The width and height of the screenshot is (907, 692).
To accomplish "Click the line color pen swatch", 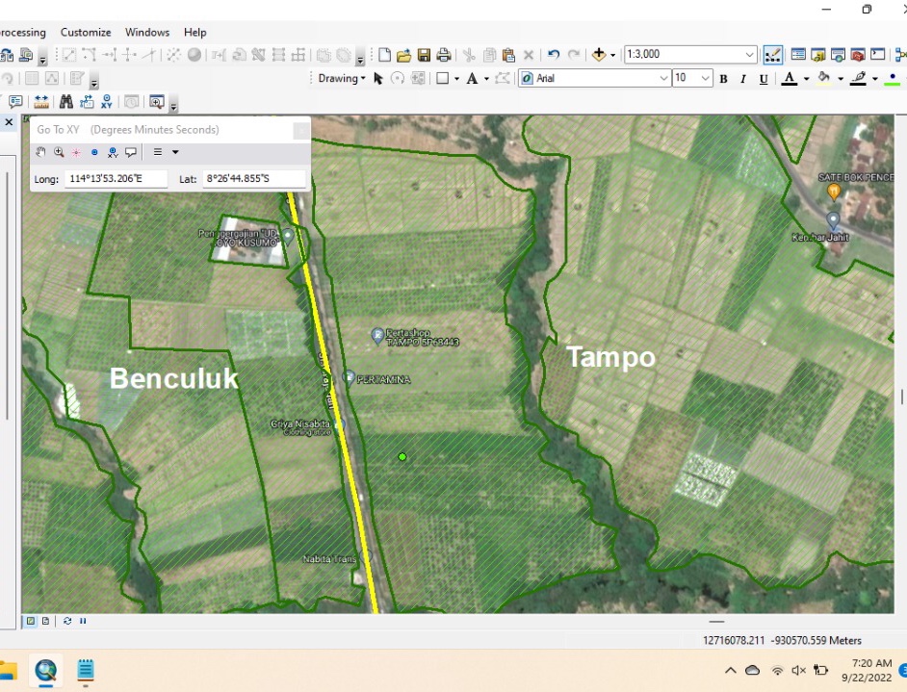I will tap(859, 79).
